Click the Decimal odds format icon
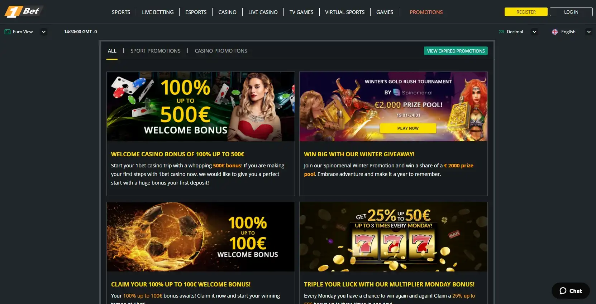Viewport: 596px width, 304px height. tap(501, 32)
